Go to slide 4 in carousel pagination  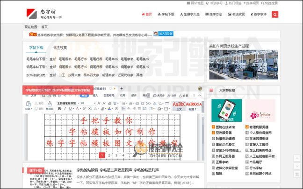point(123,155)
